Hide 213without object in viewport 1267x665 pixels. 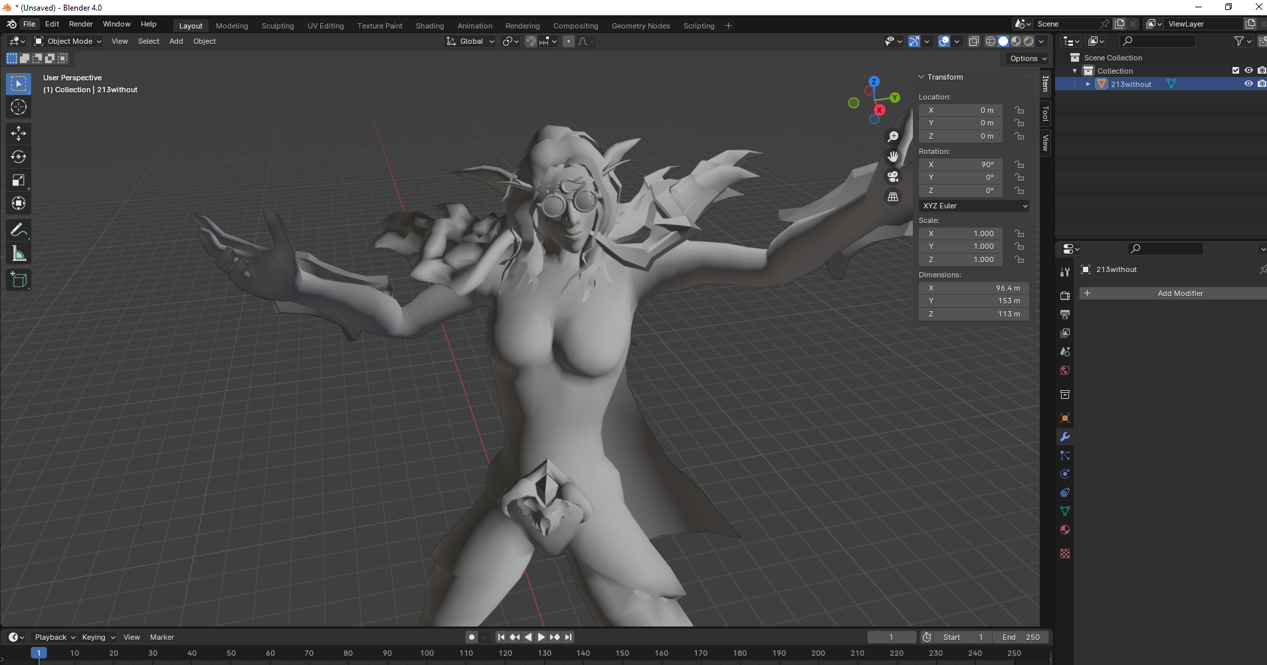(1248, 84)
